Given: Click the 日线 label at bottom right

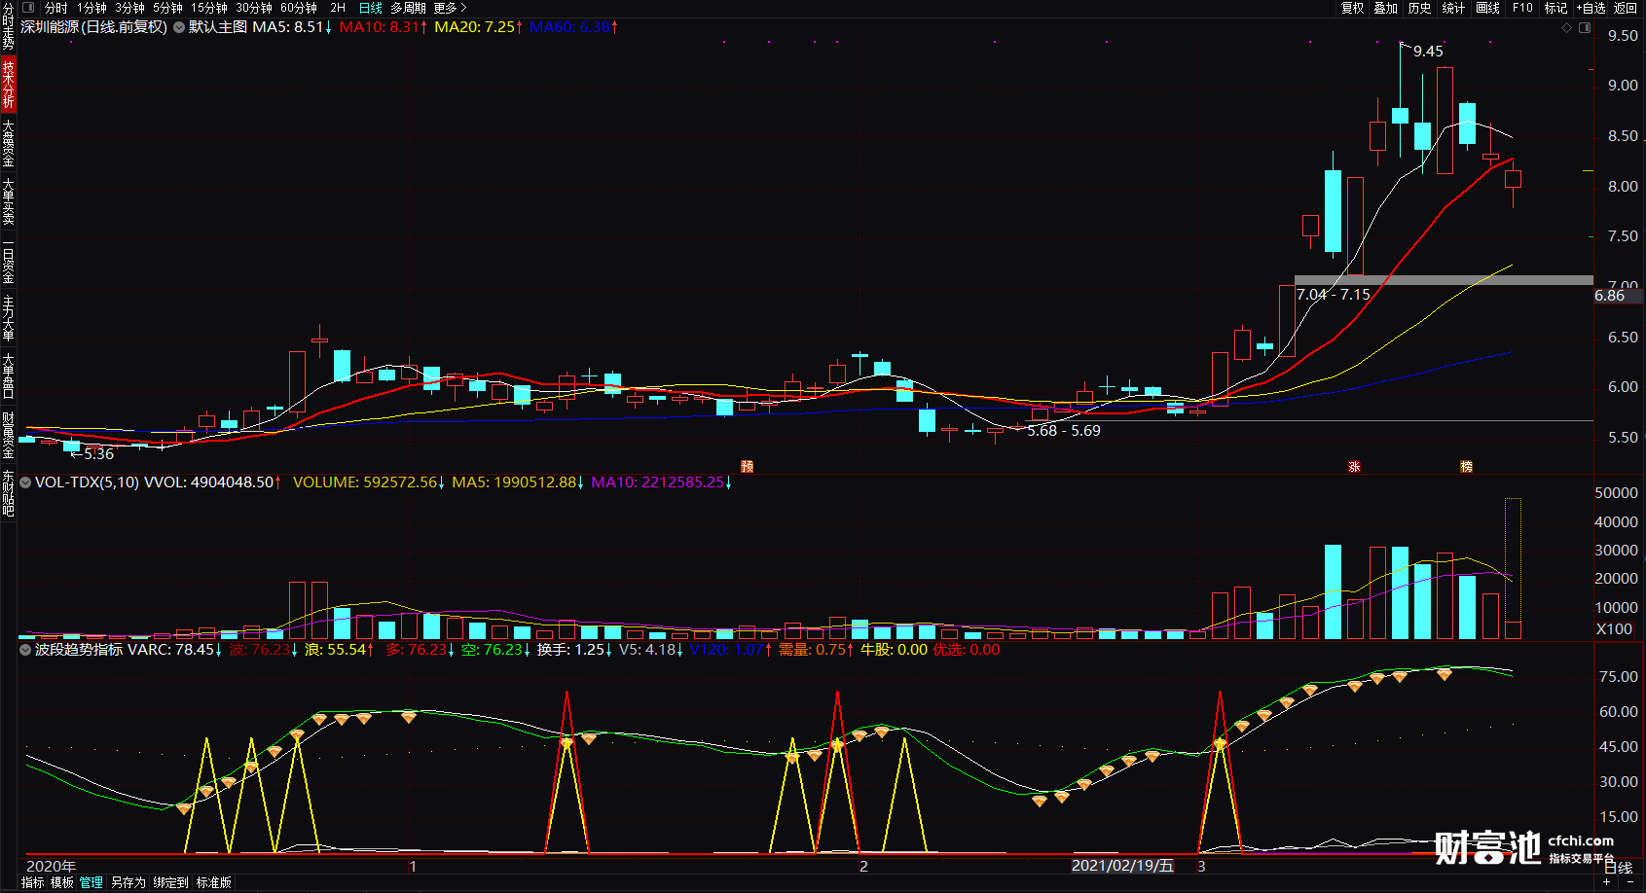Looking at the screenshot, I should 1618,868.
